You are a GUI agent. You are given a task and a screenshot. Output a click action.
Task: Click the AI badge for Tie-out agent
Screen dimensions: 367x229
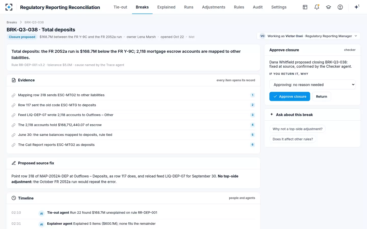[x=42, y=213]
